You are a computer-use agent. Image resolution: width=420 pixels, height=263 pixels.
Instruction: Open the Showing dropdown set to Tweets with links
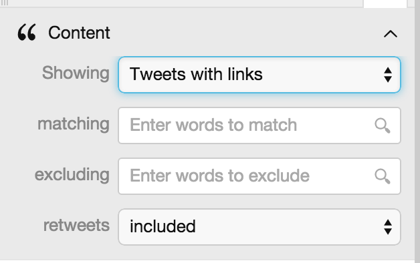(259, 75)
